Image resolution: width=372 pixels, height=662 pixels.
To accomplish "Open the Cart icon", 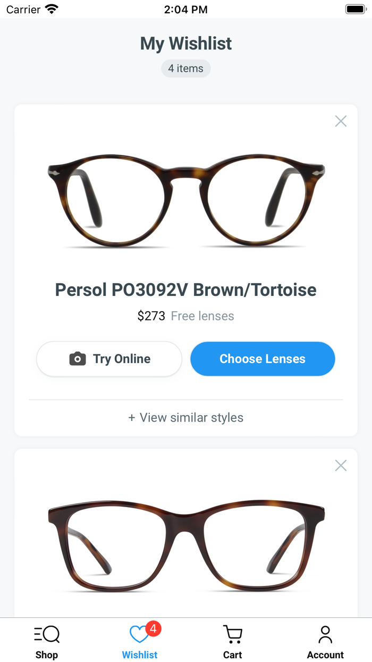I will [232, 634].
